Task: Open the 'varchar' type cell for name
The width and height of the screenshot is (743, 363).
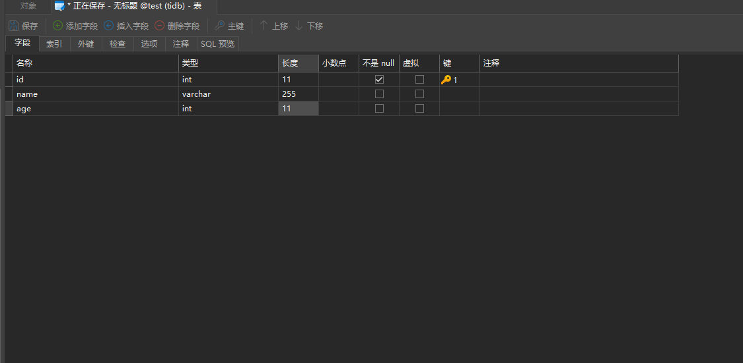Action: (x=229, y=94)
